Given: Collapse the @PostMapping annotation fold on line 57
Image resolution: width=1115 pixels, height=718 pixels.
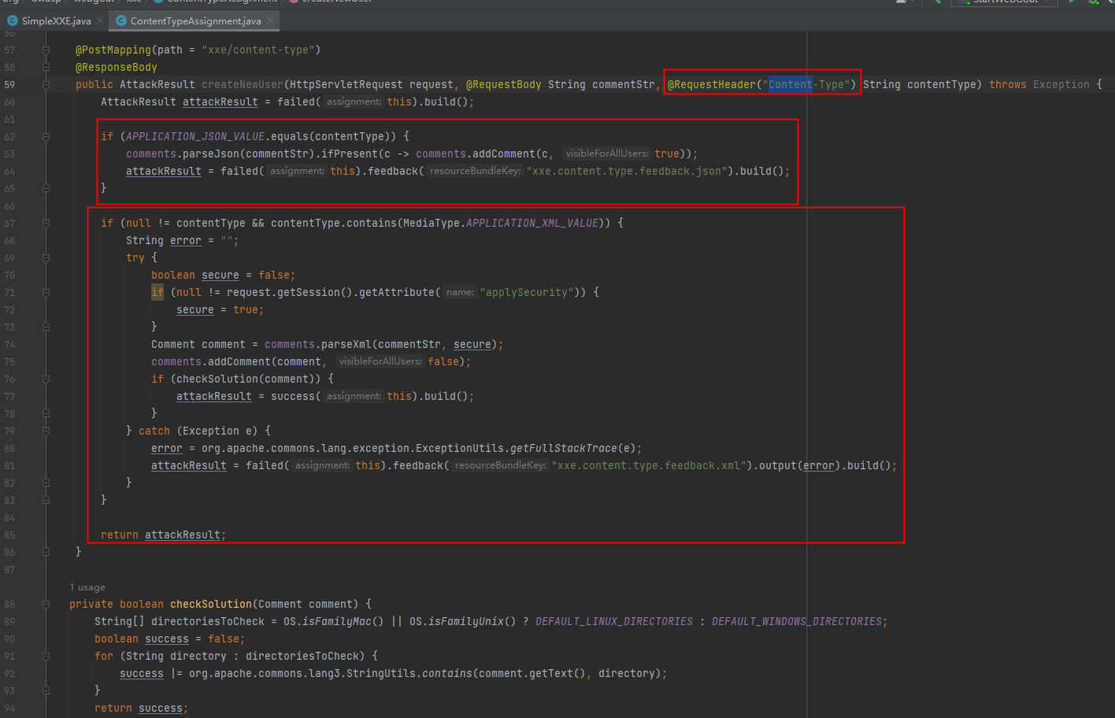Looking at the screenshot, I should [46, 50].
